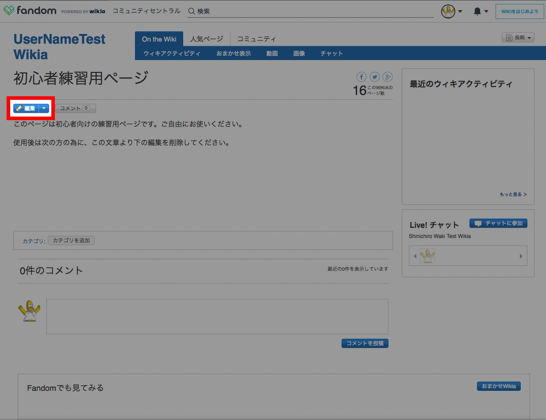Click コメントを投稿 button
546x420 pixels.
(x=365, y=343)
